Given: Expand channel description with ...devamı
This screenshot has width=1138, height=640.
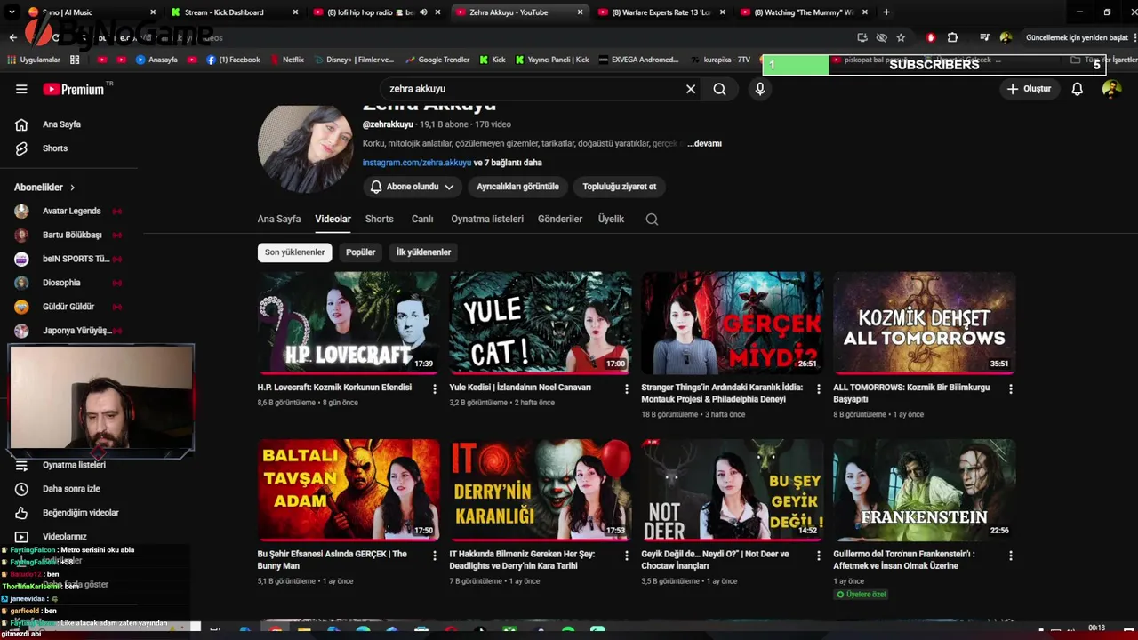Looking at the screenshot, I should [704, 144].
